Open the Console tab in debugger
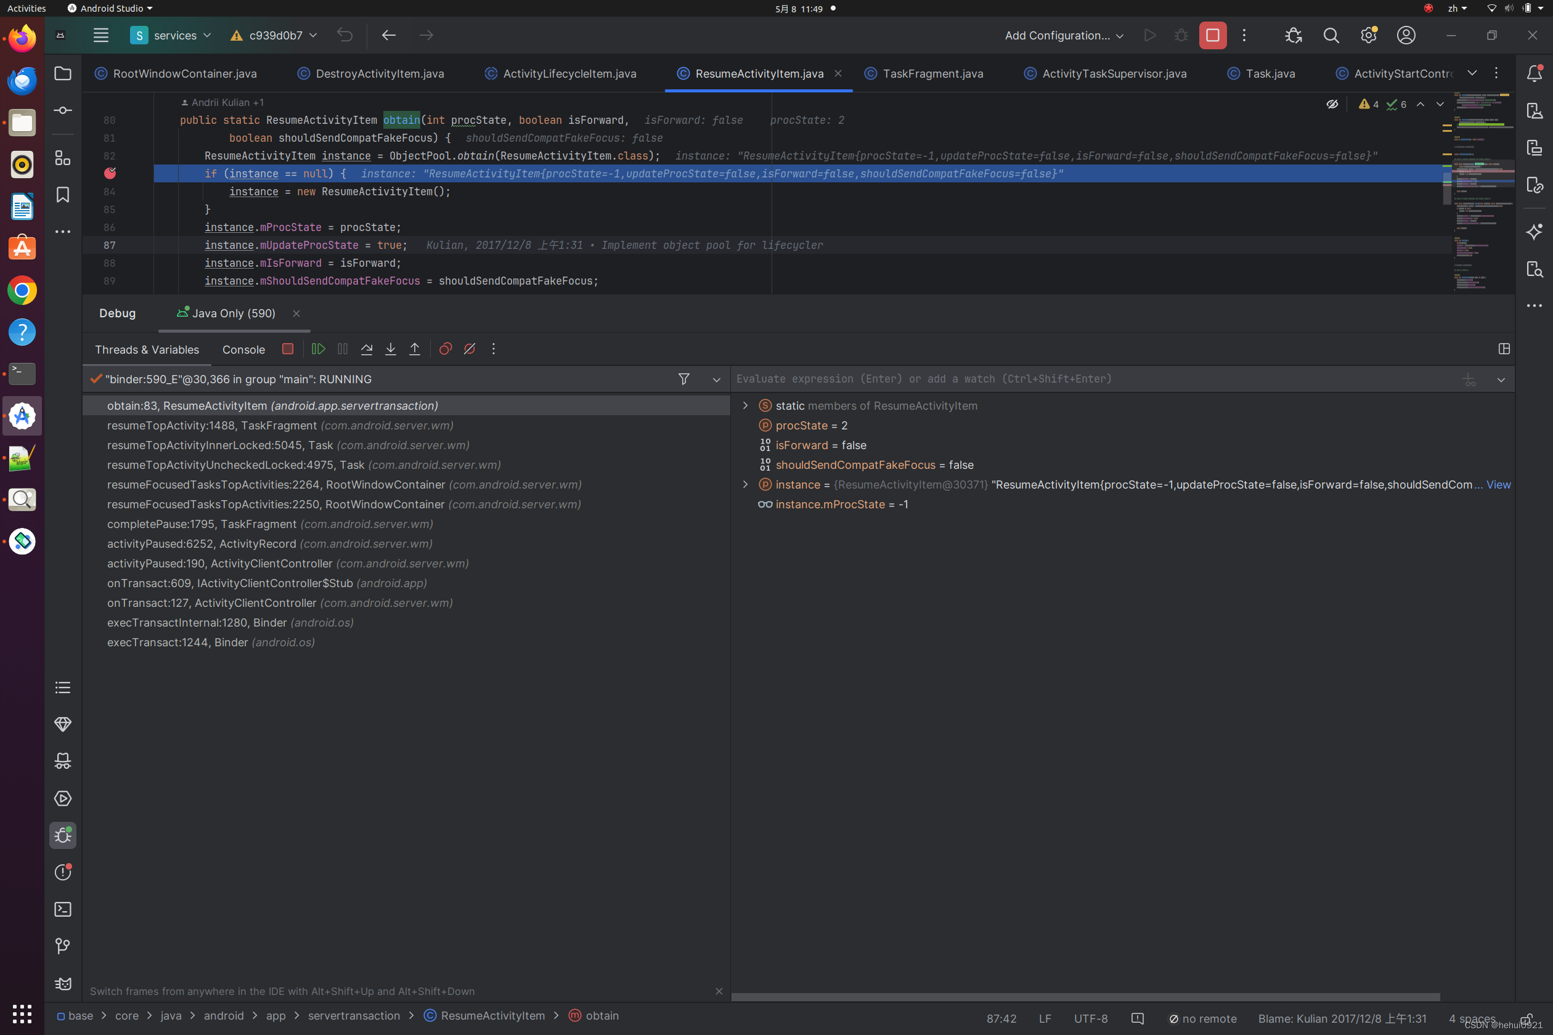 [x=243, y=350]
